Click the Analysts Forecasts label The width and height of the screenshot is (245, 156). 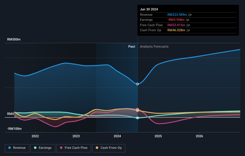tap(154, 47)
